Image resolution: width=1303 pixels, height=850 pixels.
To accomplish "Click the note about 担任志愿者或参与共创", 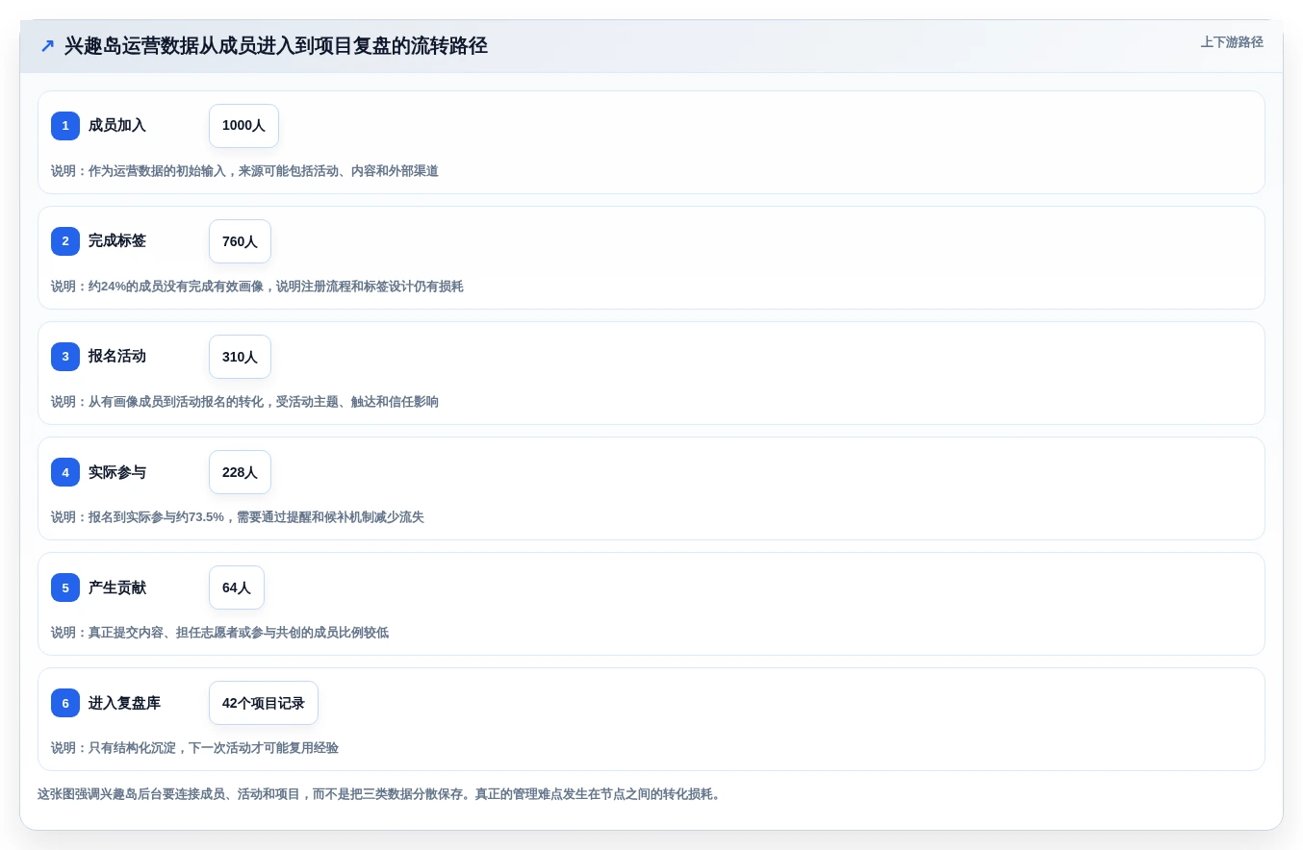I will [219, 633].
